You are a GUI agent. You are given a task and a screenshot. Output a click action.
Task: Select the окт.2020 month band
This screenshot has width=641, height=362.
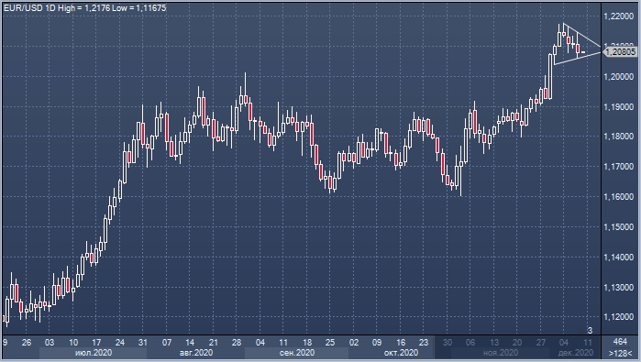pos(401,353)
